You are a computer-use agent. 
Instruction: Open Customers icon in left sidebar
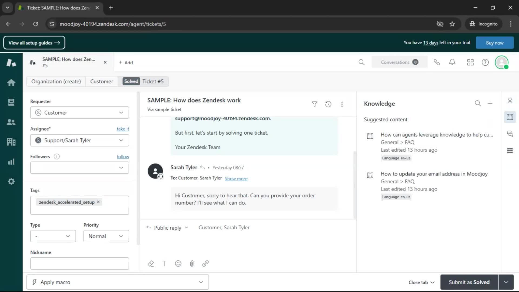(x=11, y=122)
